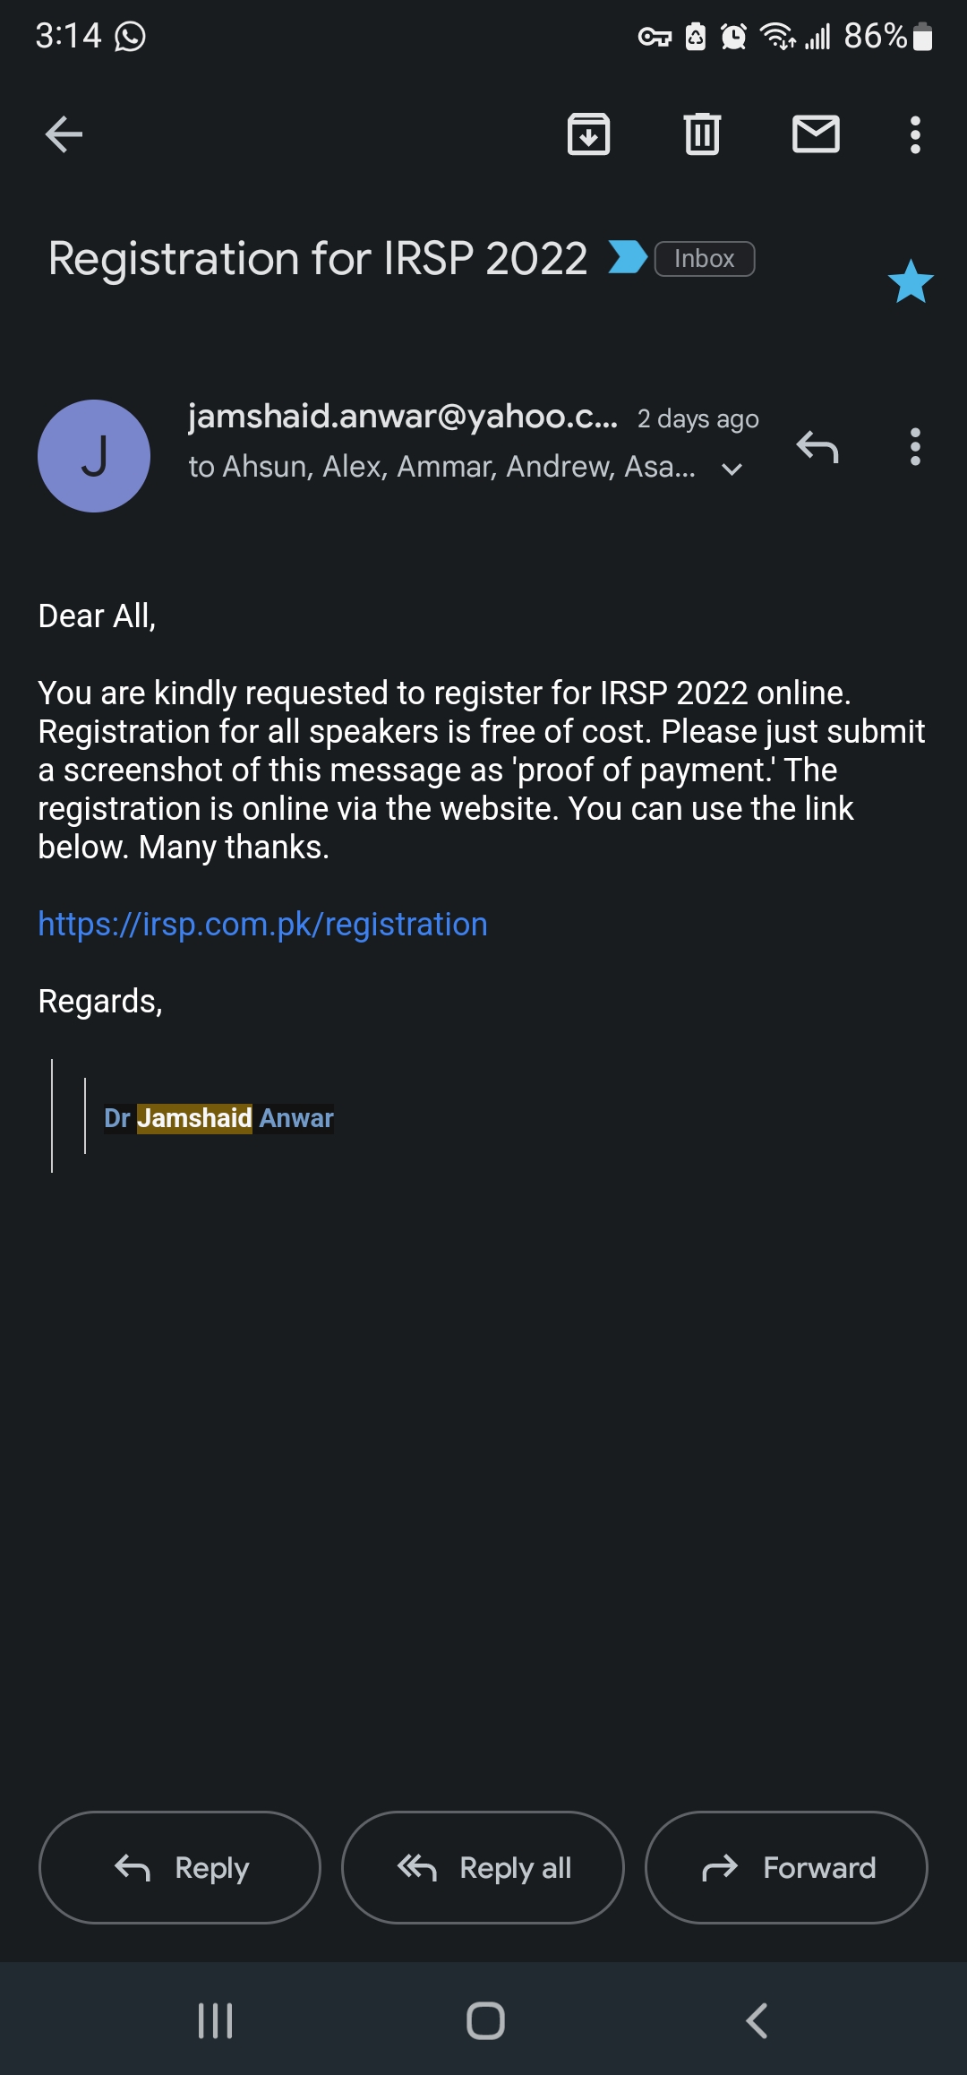Unstar the Registration for IRSP 2022 email
The image size is (967, 2075).
[911, 282]
